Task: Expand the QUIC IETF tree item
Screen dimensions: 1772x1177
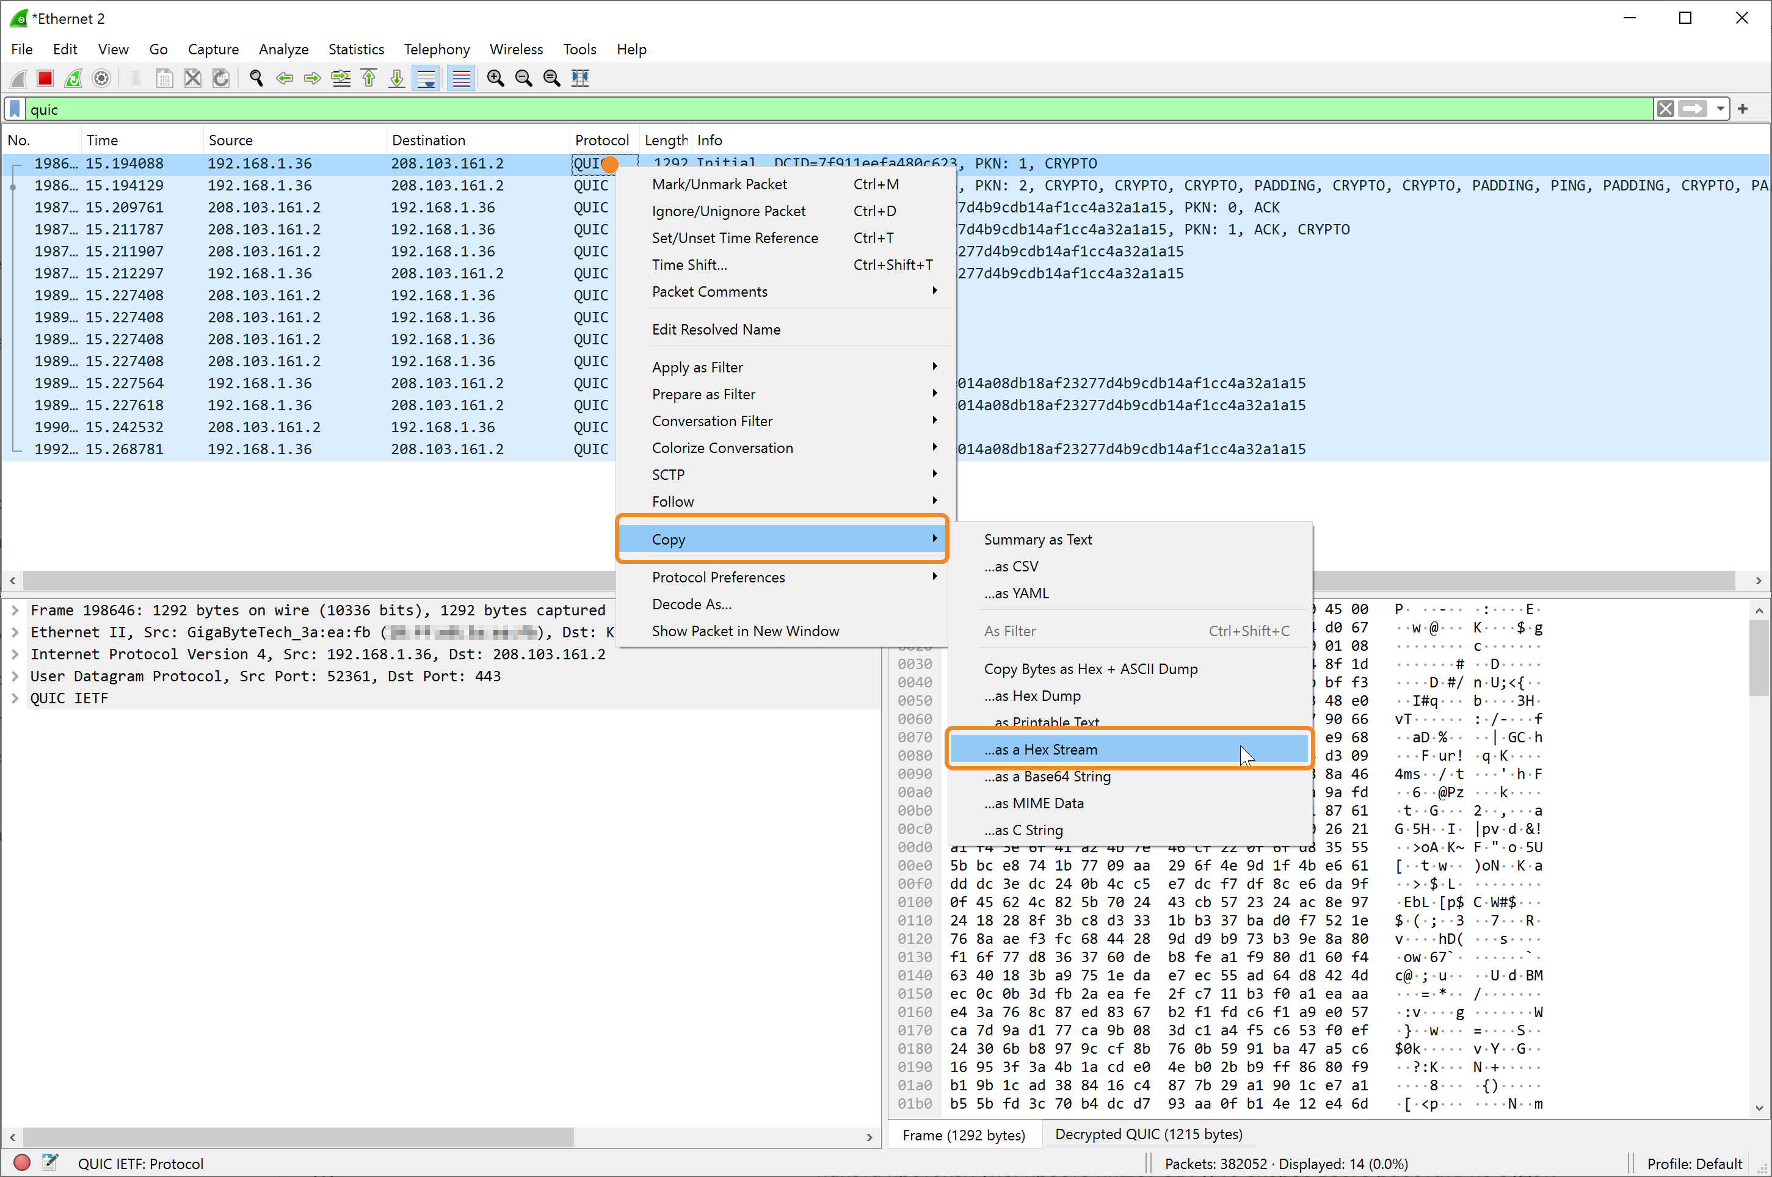Action: pyautogui.click(x=15, y=698)
